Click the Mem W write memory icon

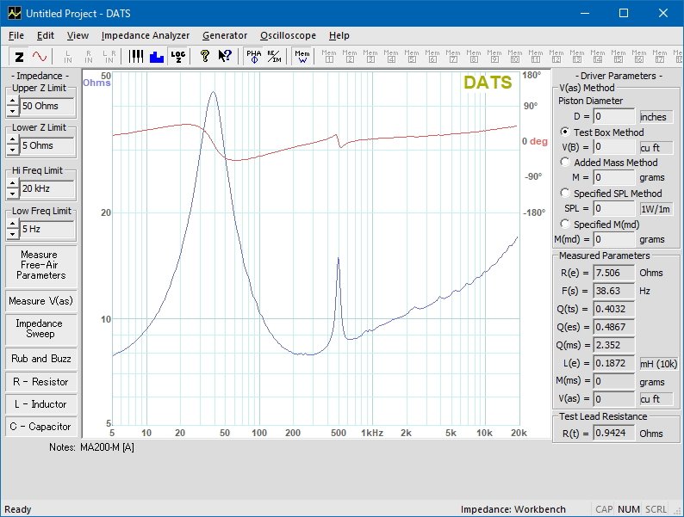point(302,57)
